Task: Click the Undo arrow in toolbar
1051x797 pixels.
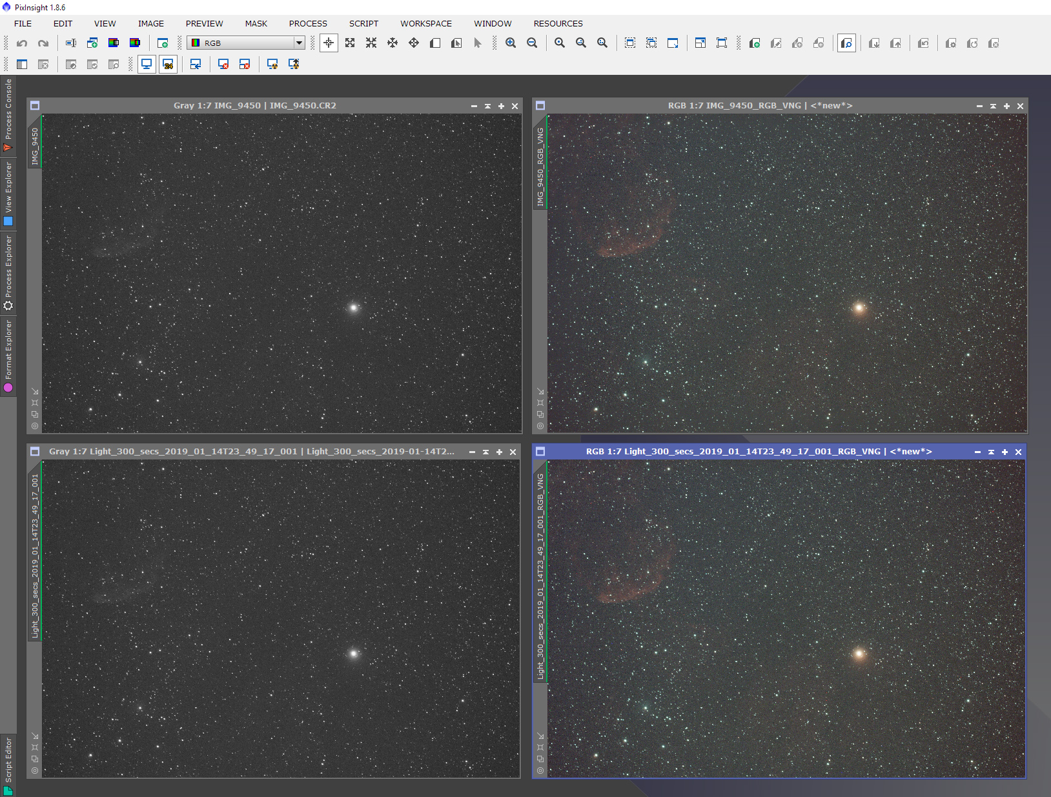Action: pyautogui.click(x=22, y=43)
